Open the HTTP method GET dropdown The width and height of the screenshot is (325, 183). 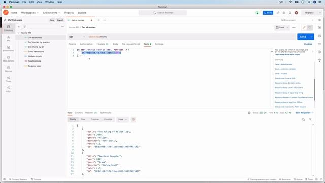pyautogui.click(x=77, y=37)
